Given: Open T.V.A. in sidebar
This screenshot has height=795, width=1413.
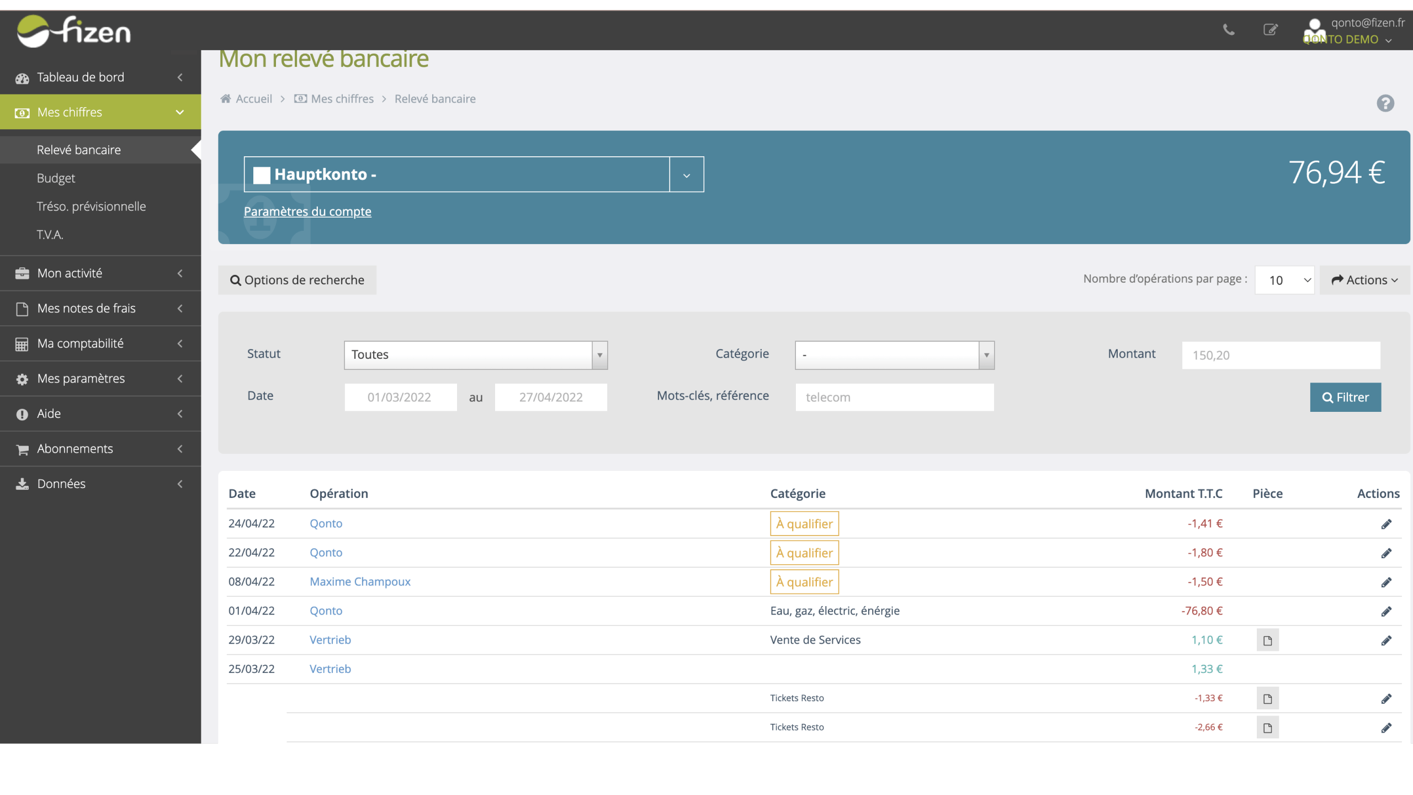Looking at the screenshot, I should 50,235.
